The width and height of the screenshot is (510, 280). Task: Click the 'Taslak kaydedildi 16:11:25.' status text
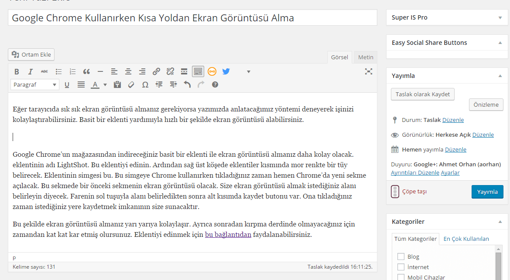click(340, 267)
